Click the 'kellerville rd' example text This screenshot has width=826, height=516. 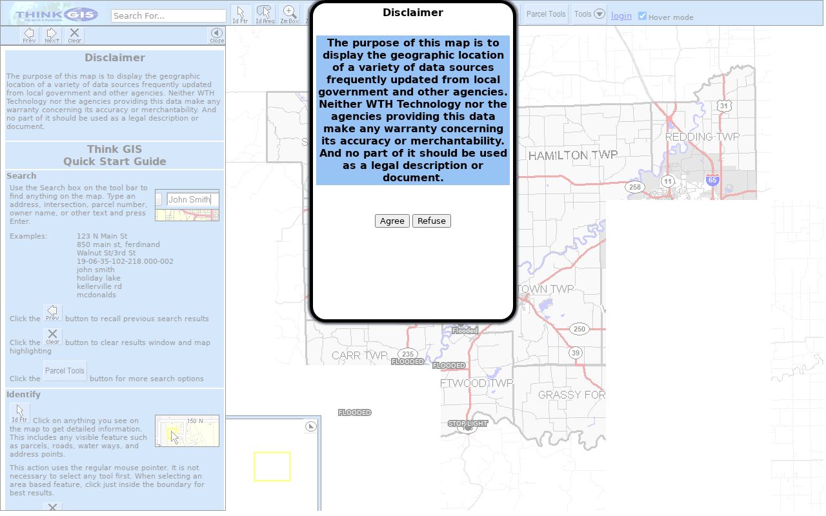point(99,286)
